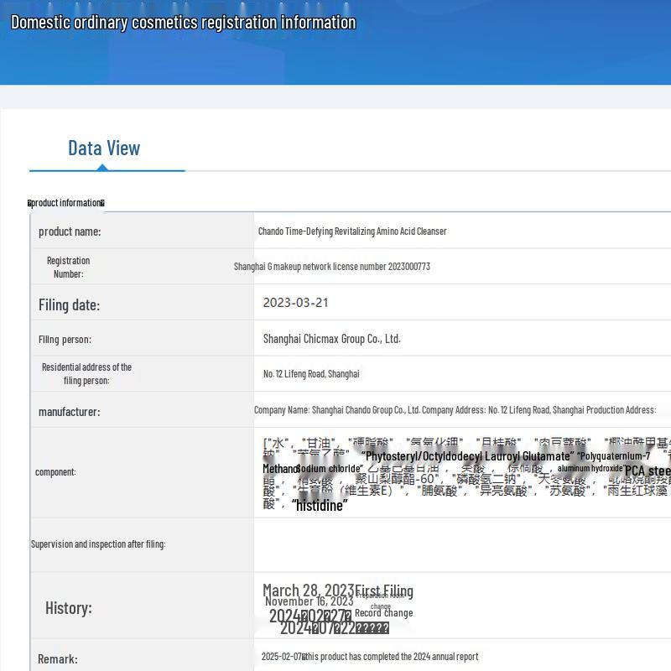Select the filing date value 2023-03-21
Screen dimensions: 671x671
tap(295, 303)
